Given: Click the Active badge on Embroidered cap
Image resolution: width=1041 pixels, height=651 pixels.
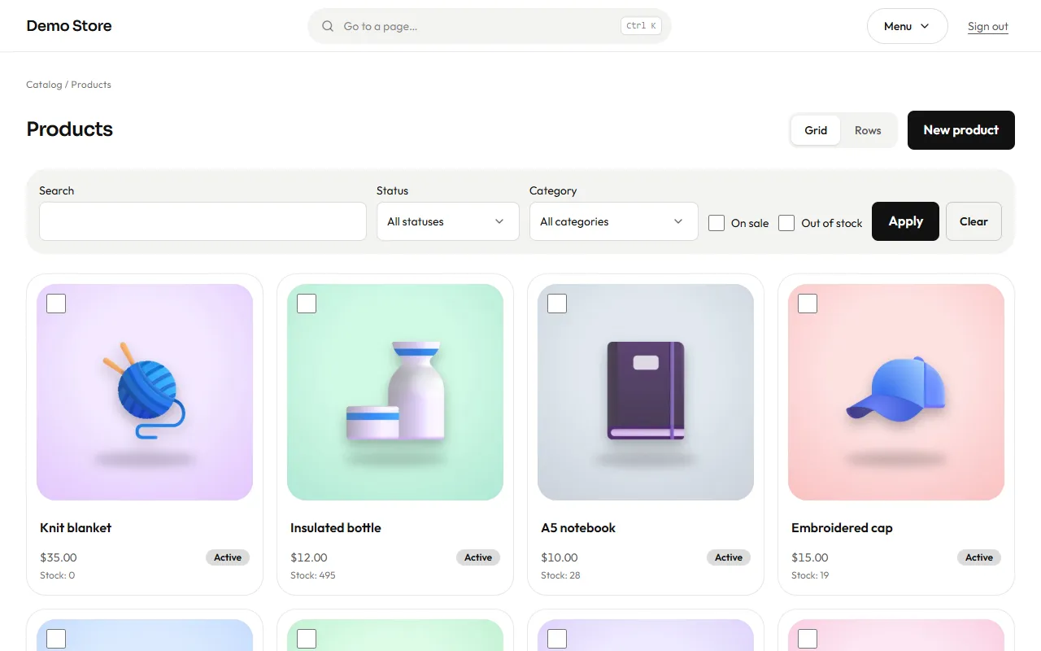Looking at the screenshot, I should pyautogui.click(x=979, y=557).
